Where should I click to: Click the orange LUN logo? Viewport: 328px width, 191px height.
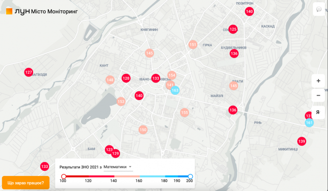[9, 11]
